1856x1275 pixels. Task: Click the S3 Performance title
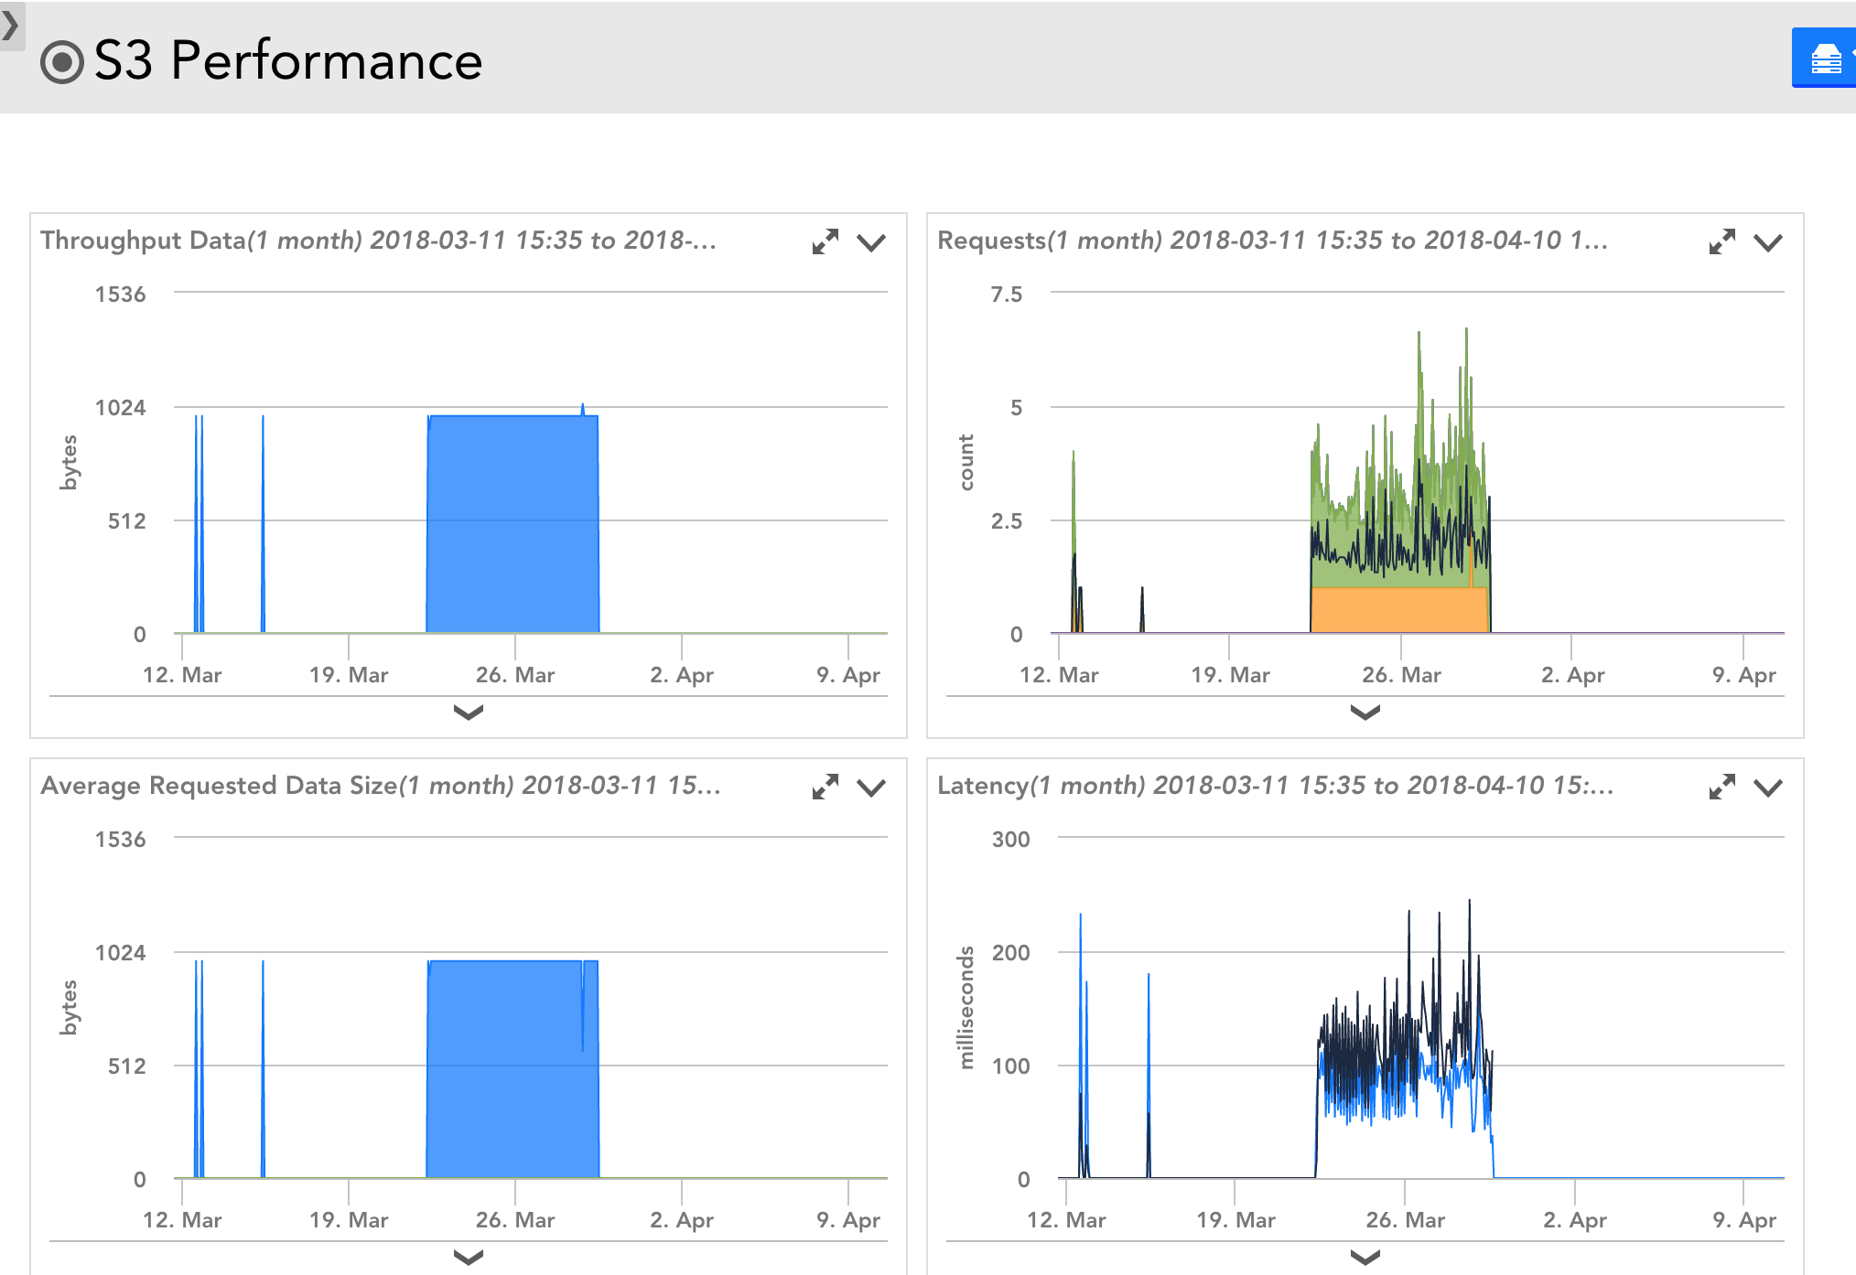(x=288, y=61)
